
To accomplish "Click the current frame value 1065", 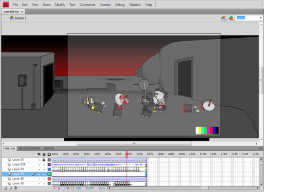I will [x=78, y=188].
